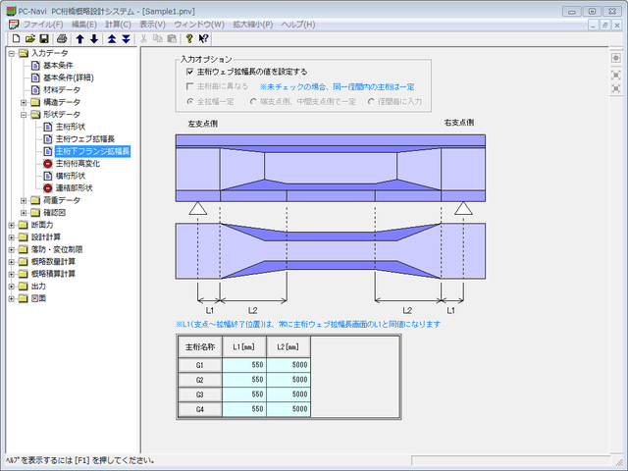Image resolution: width=628 pixels, height=471 pixels.
Task: Save the project with the floppy disk icon
Action: tap(44, 38)
